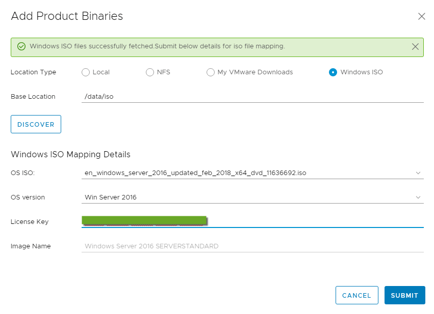Click the chevron arrow on OS ISO field
Screen dimensions: 434x314
point(418,173)
